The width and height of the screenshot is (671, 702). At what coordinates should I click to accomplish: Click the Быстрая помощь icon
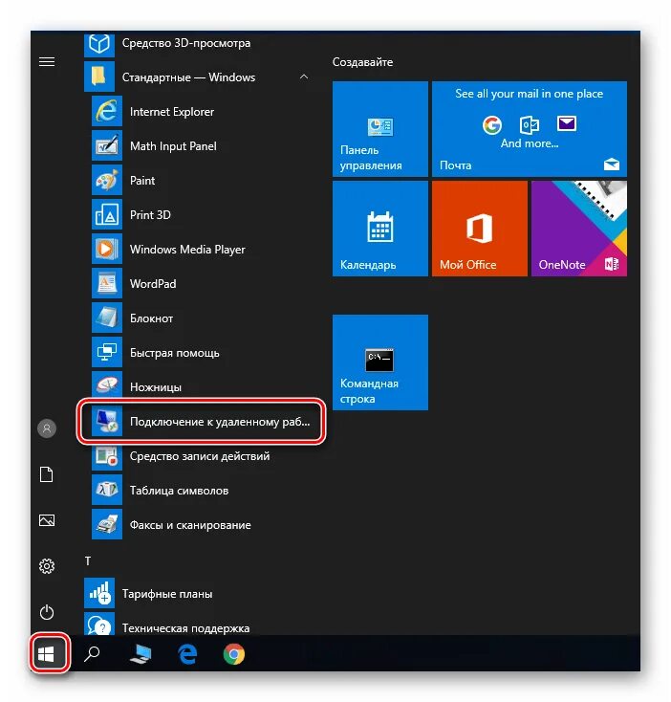107,353
